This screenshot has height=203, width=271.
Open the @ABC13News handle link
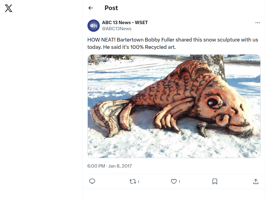click(117, 29)
